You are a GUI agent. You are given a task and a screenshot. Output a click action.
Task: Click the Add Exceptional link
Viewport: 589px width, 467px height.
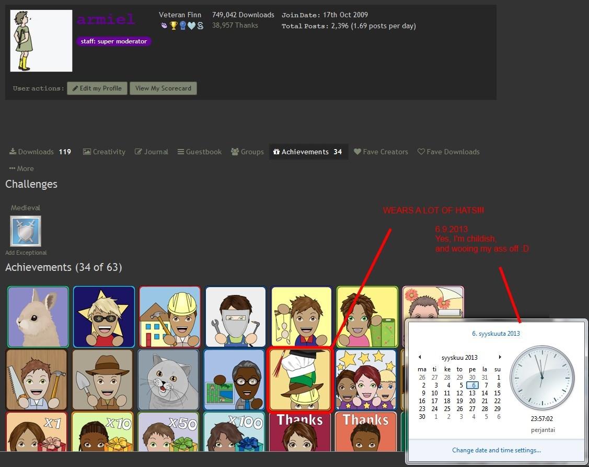26,253
